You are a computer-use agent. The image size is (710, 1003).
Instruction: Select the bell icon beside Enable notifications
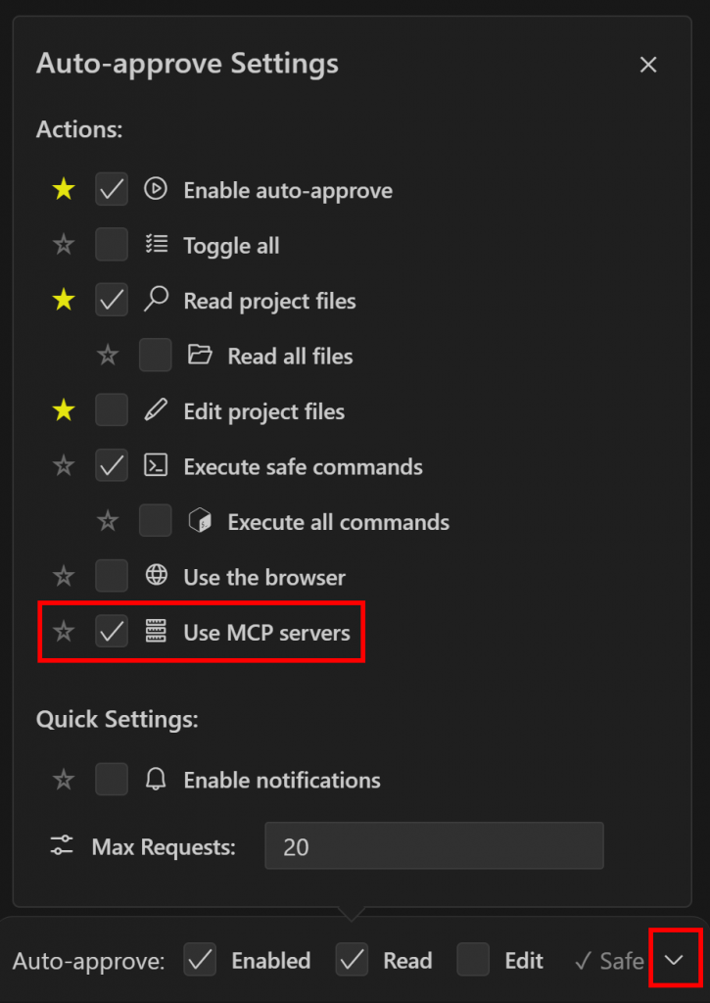coord(157,780)
